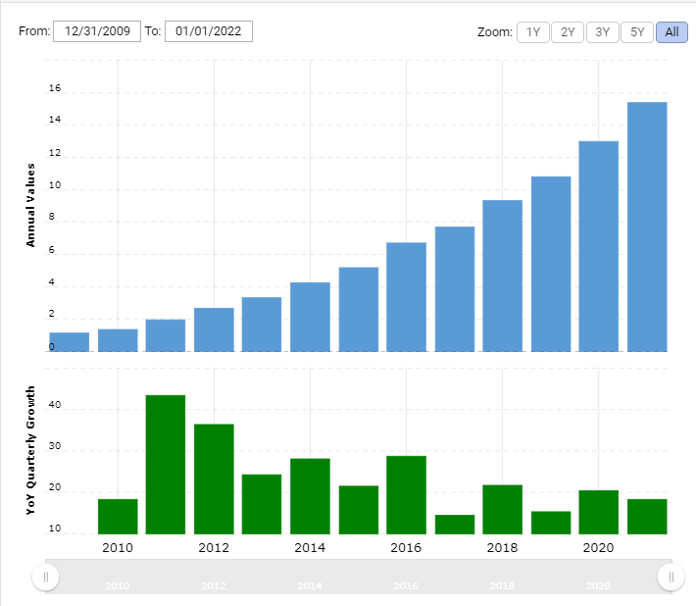Screen dimensions: 696x606
Task: Click the From date input field
Action: point(97,31)
